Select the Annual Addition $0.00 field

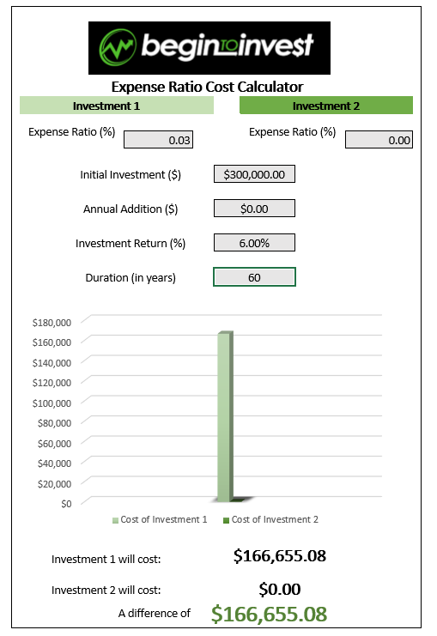[254, 209]
